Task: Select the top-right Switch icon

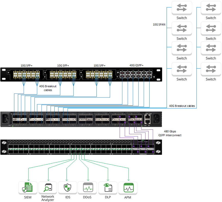Action: 211,8
